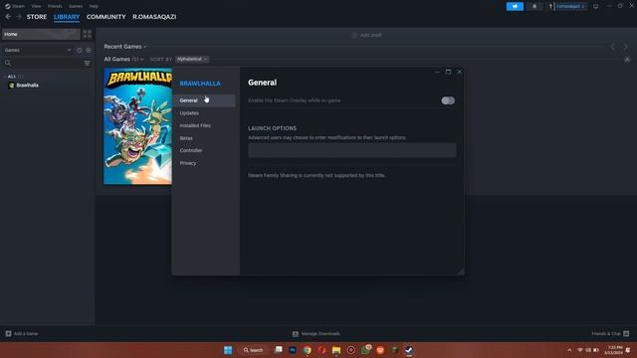Toggle the Steam Overlay while in-game switch
Image resolution: width=637 pixels, height=358 pixels.
(448, 100)
